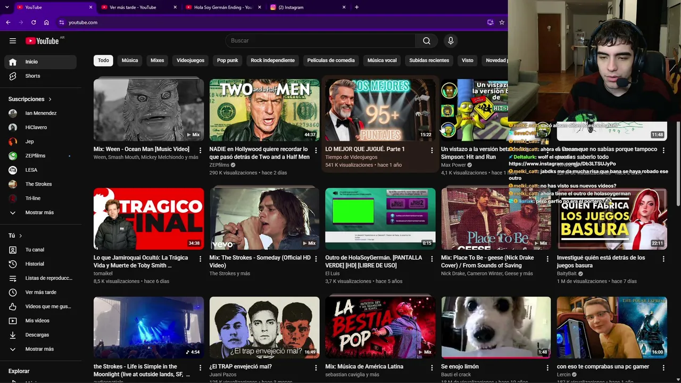
Task: Open options menu for Se enojo limón
Action: click(x=547, y=368)
